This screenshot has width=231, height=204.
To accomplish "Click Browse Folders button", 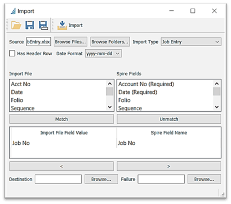I will coord(110,42).
